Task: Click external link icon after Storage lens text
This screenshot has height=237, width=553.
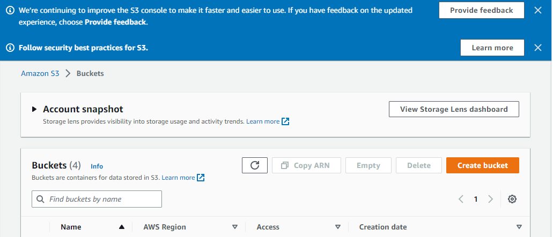Action: pos(286,121)
